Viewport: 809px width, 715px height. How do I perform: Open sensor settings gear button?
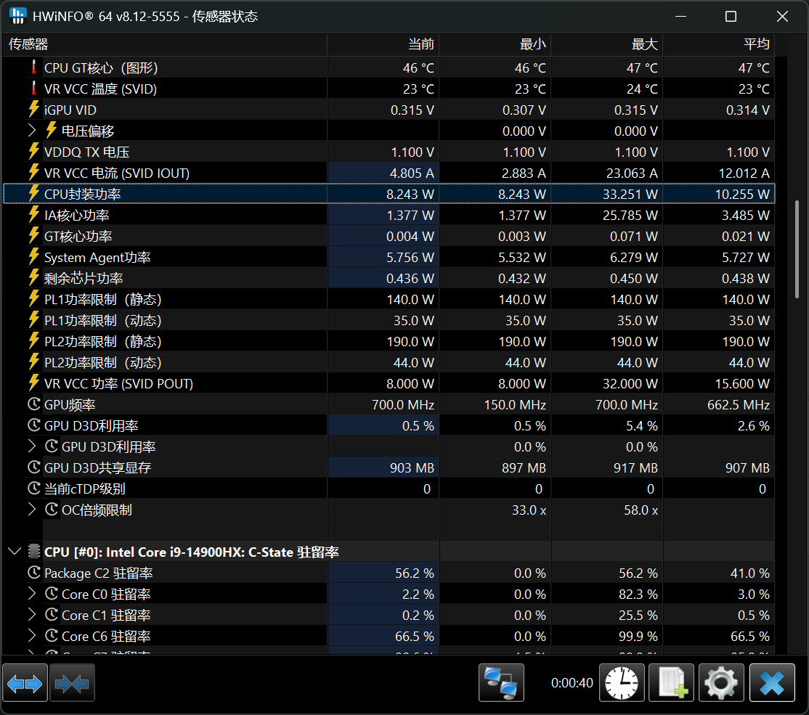(x=721, y=684)
